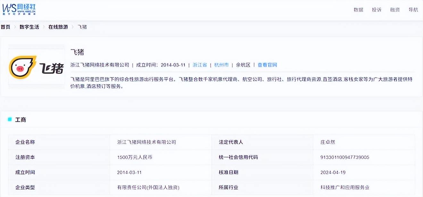This screenshot has height=197, width=423.
Task: Open 数字生活 breadcrumb link
Action: (29, 27)
